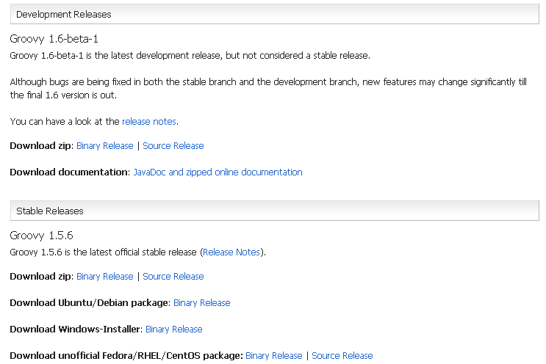
Task: Open JavaDoc and zipped online documentation link
Action: pyautogui.click(x=218, y=172)
